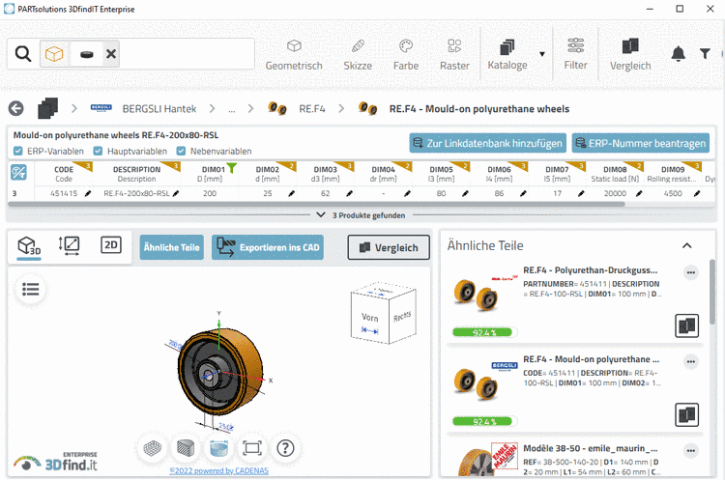Image resolution: width=725 pixels, height=480 pixels.
Task: Edit the DIMO8 value 20000 pencil
Action: (x=639, y=193)
